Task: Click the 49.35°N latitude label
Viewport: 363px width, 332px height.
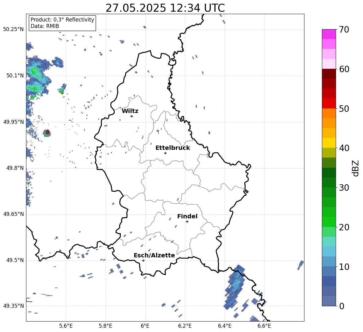Action: click(13, 306)
